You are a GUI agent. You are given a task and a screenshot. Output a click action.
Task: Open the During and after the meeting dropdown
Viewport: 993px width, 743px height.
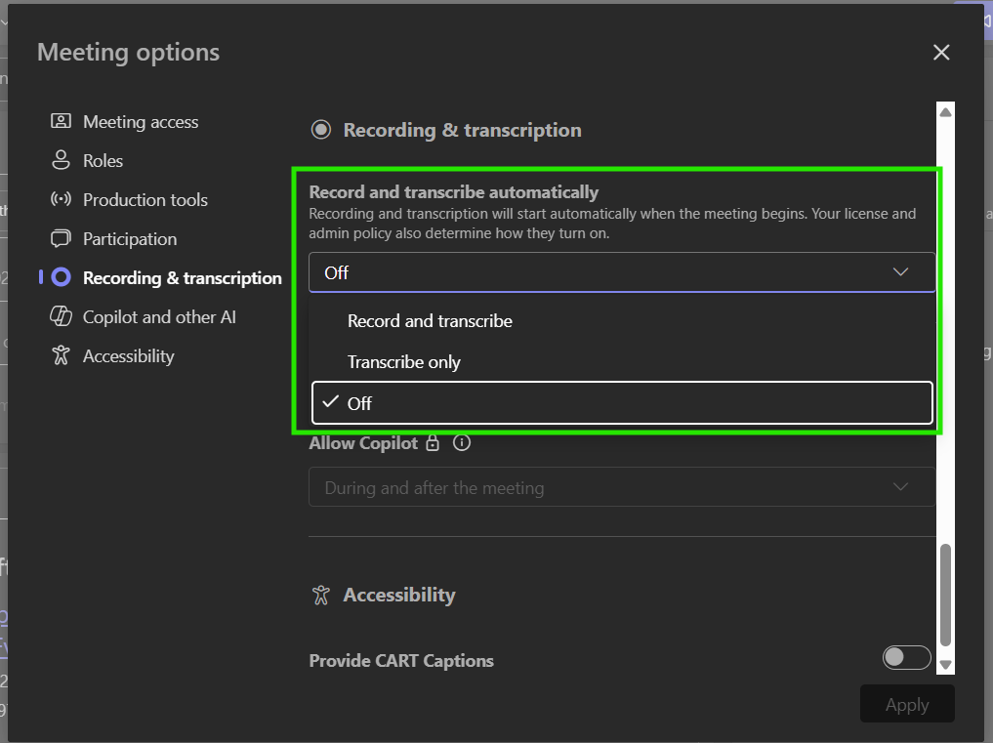click(x=622, y=487)
